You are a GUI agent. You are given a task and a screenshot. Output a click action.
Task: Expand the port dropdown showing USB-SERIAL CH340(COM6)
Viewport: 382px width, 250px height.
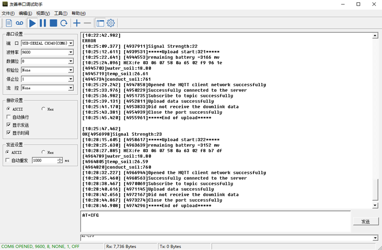[x=71, y=43]
